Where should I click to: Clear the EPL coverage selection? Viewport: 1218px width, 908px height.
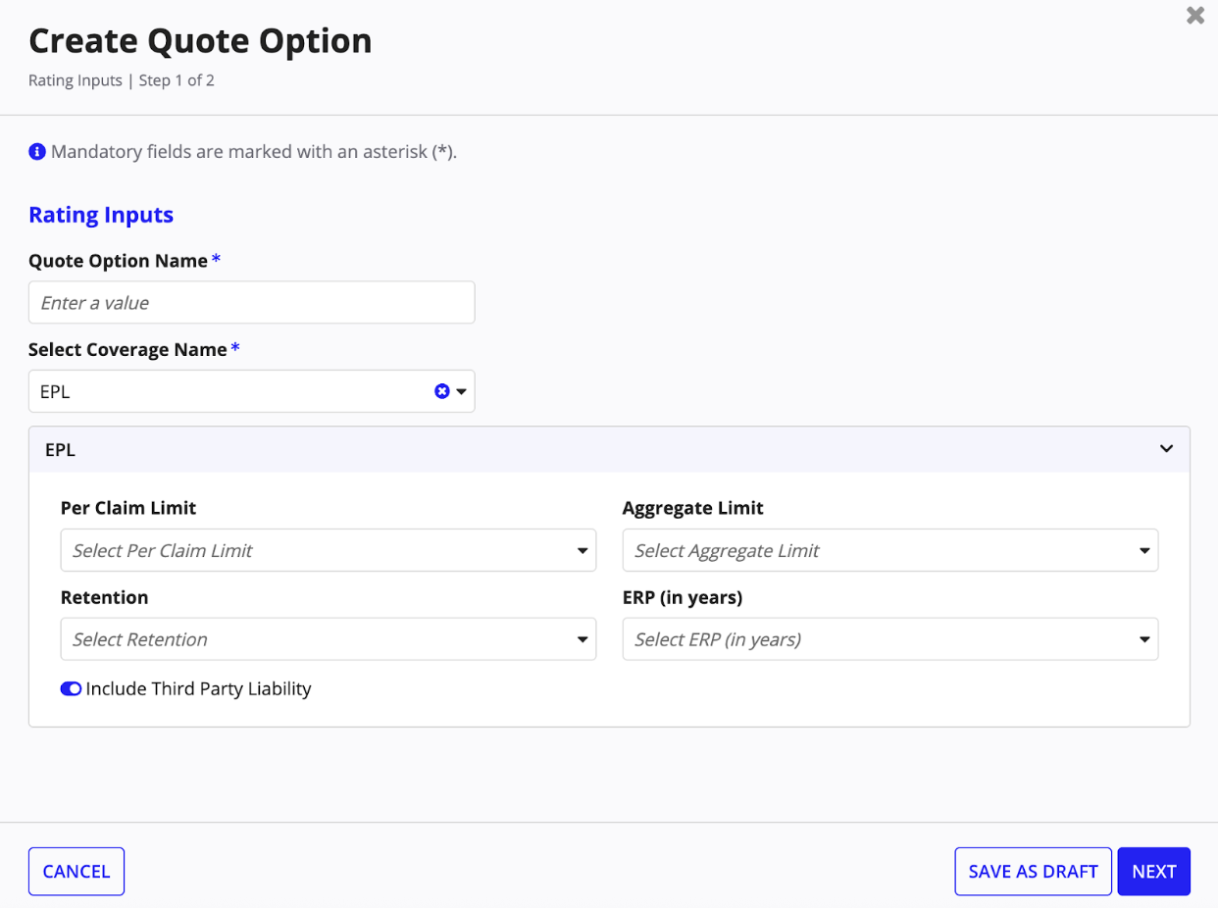coord(442,391)
